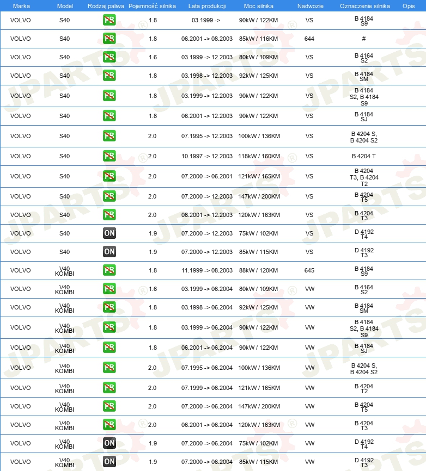Click petrol icon in V40 KOMBI 100kW / 136KM row
Screen dimensions: 426x471
click(109, 368)
